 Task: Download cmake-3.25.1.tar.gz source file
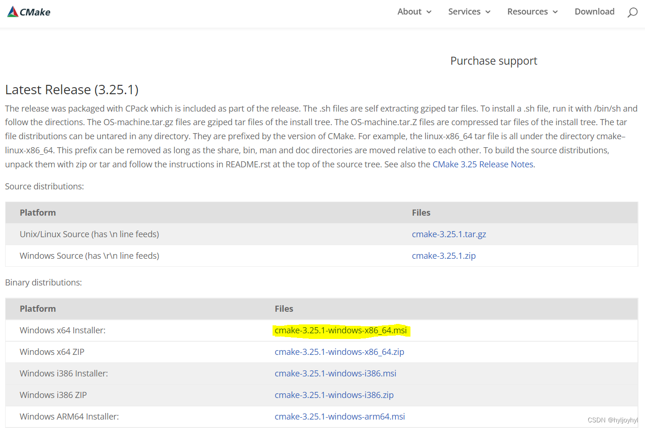(449, 234)
